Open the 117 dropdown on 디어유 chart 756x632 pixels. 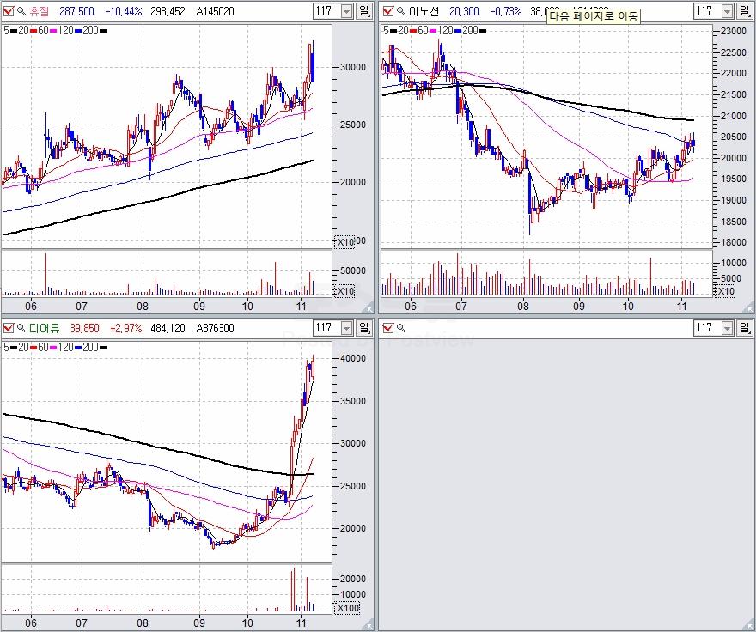point(346,328)
